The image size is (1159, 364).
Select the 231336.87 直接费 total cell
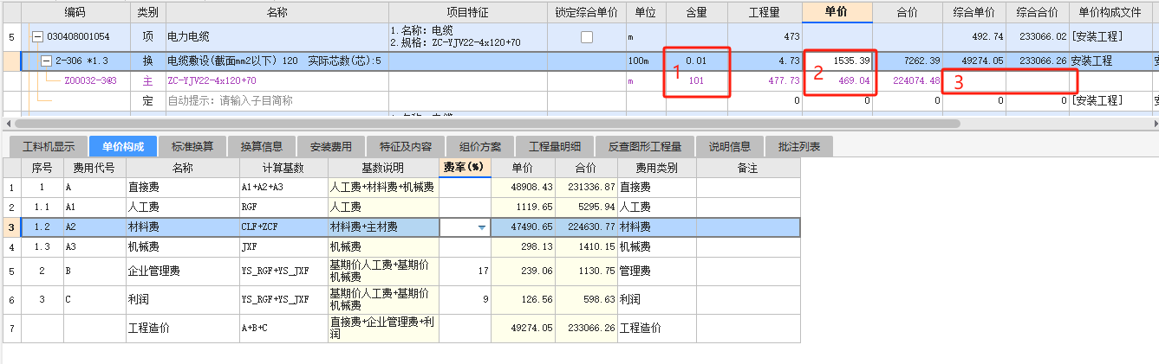(586, 187)
